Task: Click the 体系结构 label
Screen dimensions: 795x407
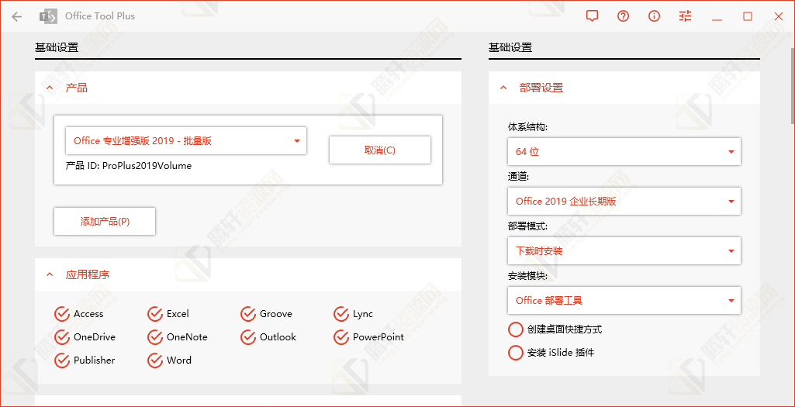Action: pyautogui.click(x=528, y=126)
